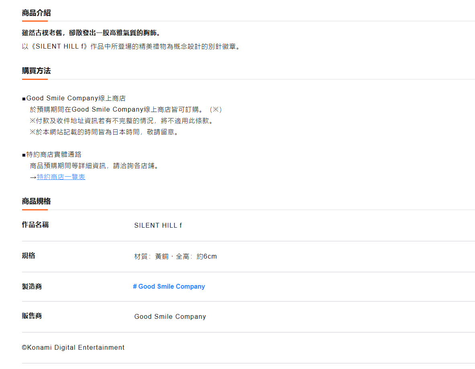The height and width of the screenshot is (369, 475).
Task: Select the 購買方法 section heading
Action: [37, 71]
